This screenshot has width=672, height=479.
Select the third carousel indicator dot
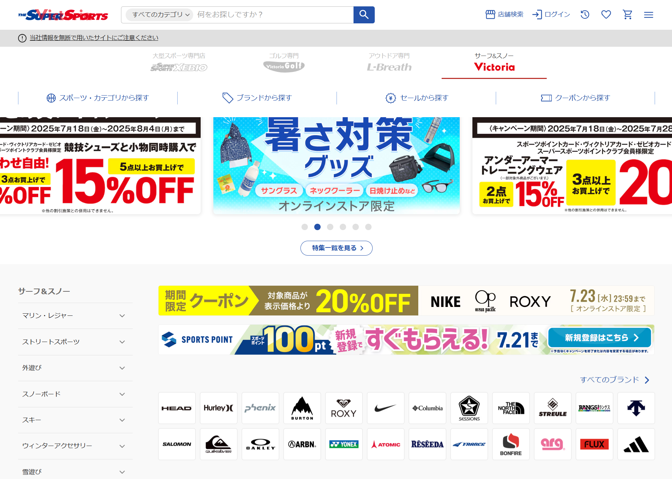[330, 227]
